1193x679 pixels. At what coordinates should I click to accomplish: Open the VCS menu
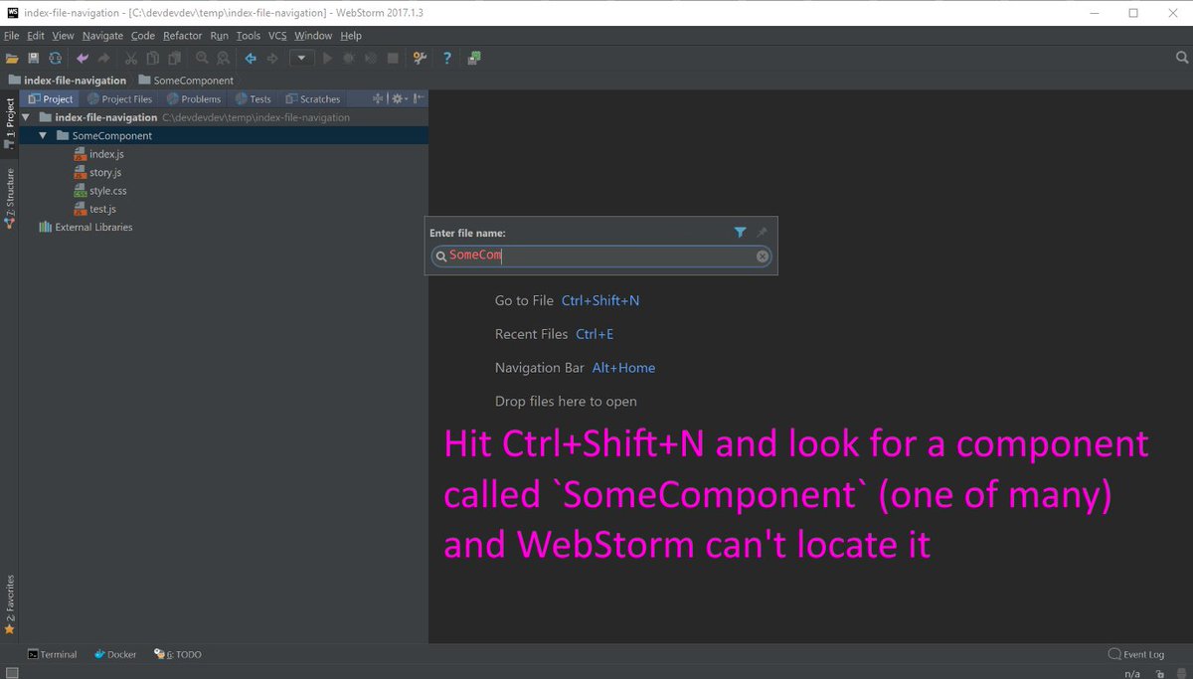coord(277,36)
